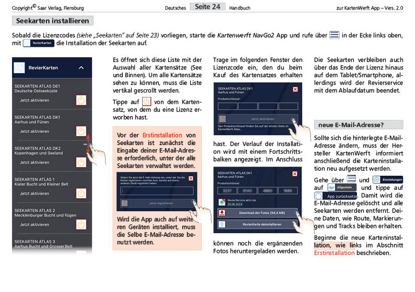Click the reset icon on App zurücksetzen
Image resolution: width=415 pixels, height=292 pixels.
coord(318,196)
